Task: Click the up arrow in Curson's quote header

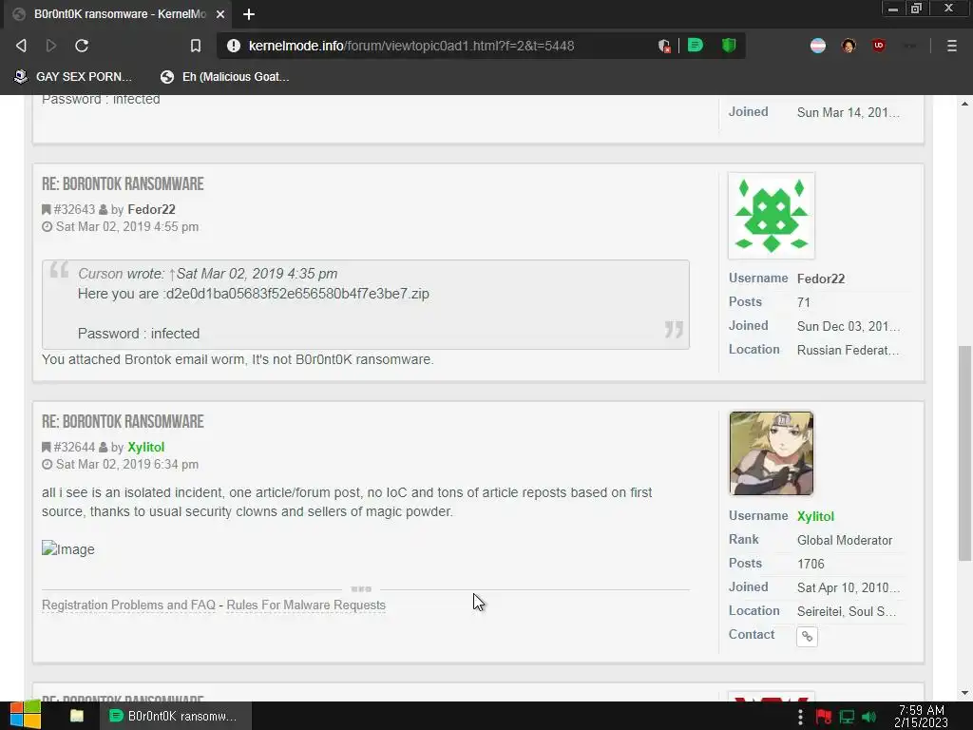Action: tap(172, 274)
